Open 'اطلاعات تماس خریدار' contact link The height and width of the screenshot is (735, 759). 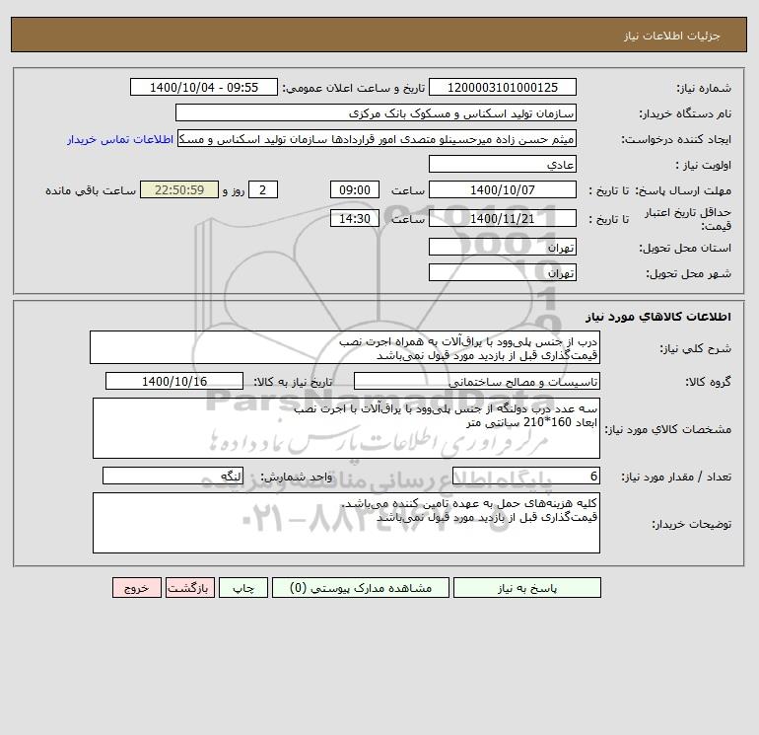coord(120,139)
